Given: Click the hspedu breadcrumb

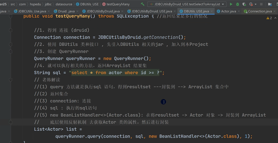Looking at the screenshot, I should tap(35, 4).
